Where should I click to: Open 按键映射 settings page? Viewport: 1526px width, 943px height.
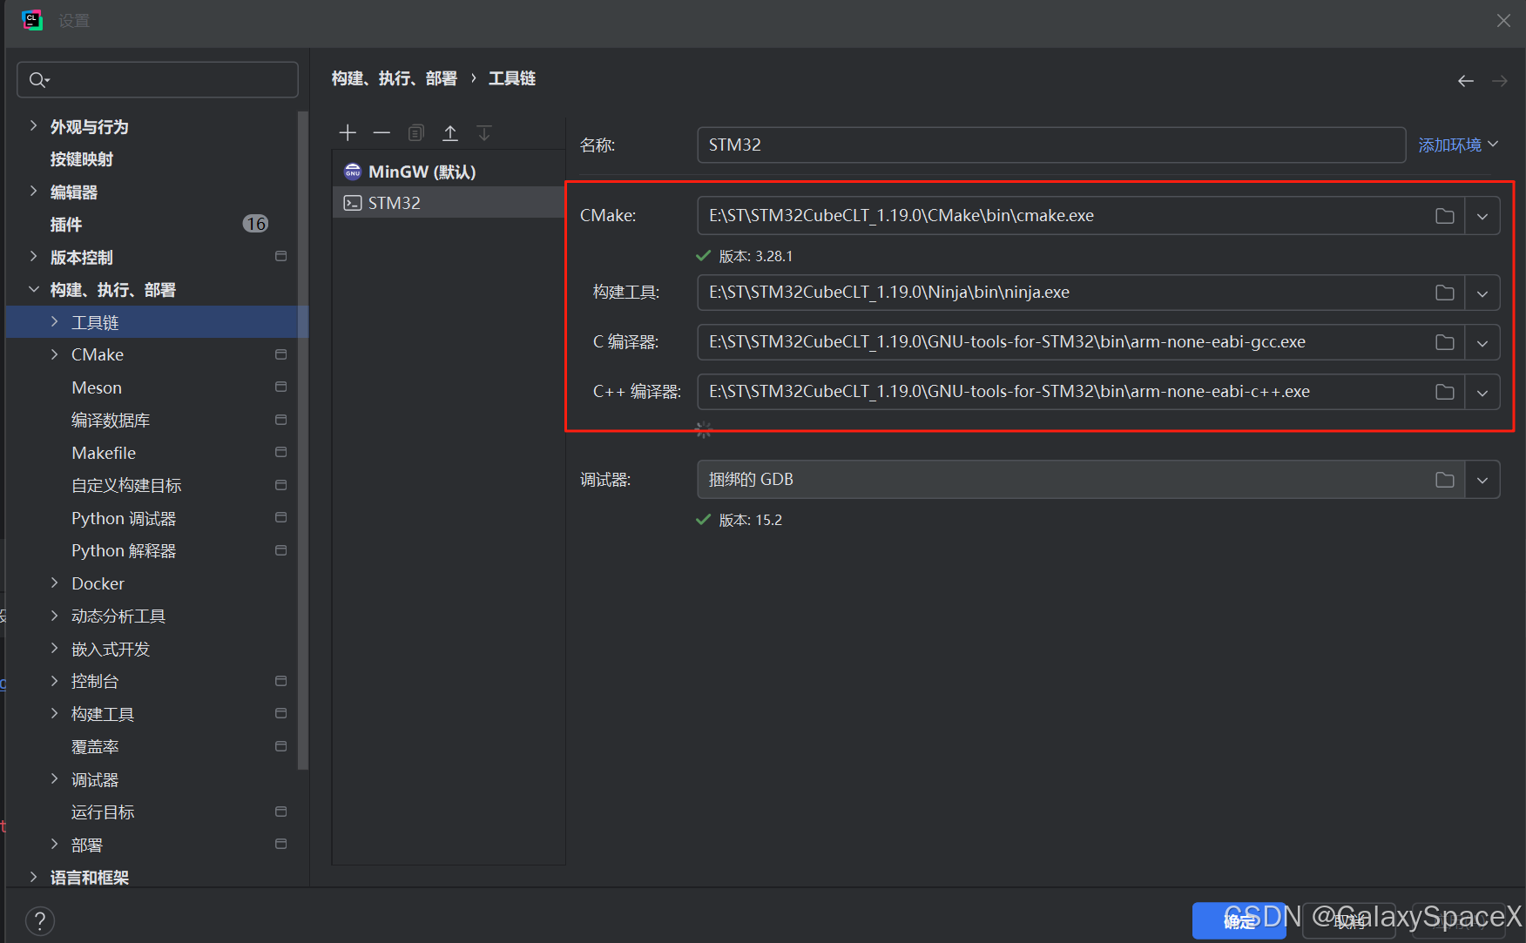point(82,159)
